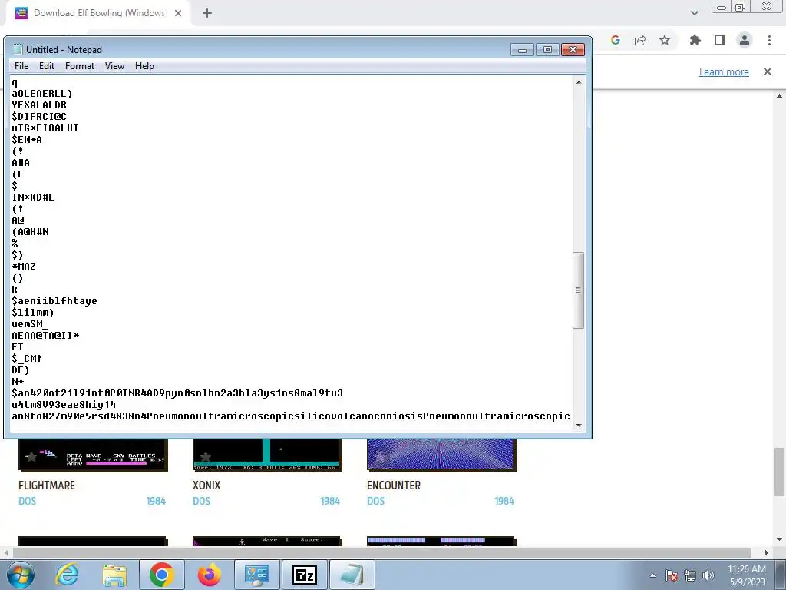Click the line u4tm8V93eae8hiy14 in Notepad
Viewport: 786px width, 590px height.
pyautogui.click(x=64, y=404)
